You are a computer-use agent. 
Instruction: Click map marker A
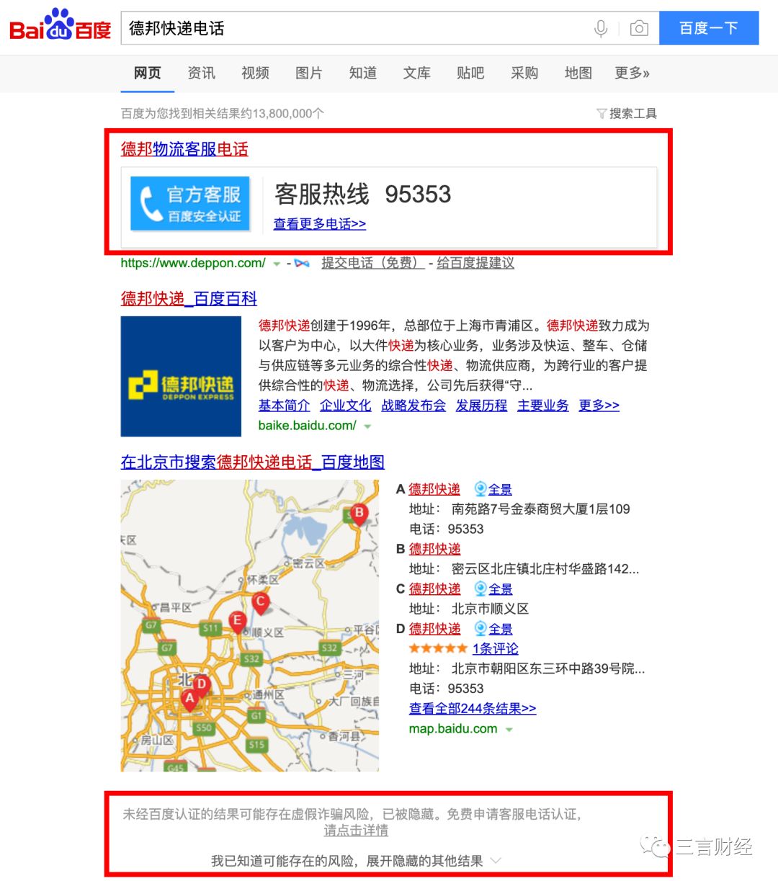pyautogui.click(x=189, y=699)
